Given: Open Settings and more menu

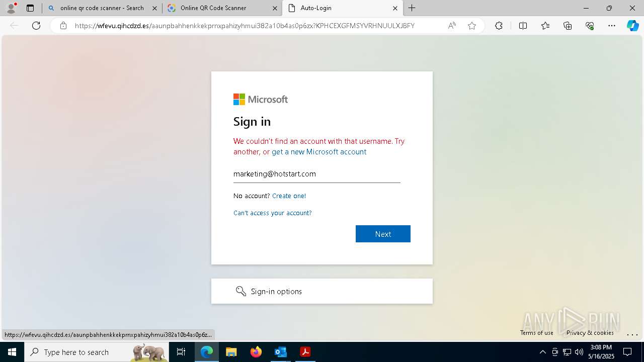Looking at the screenshot, I should tap(612, 26).
